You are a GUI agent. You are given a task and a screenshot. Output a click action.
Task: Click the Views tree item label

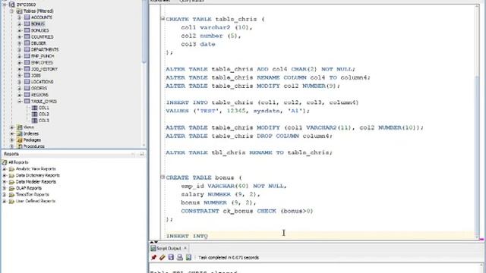(x=29, y=127)
